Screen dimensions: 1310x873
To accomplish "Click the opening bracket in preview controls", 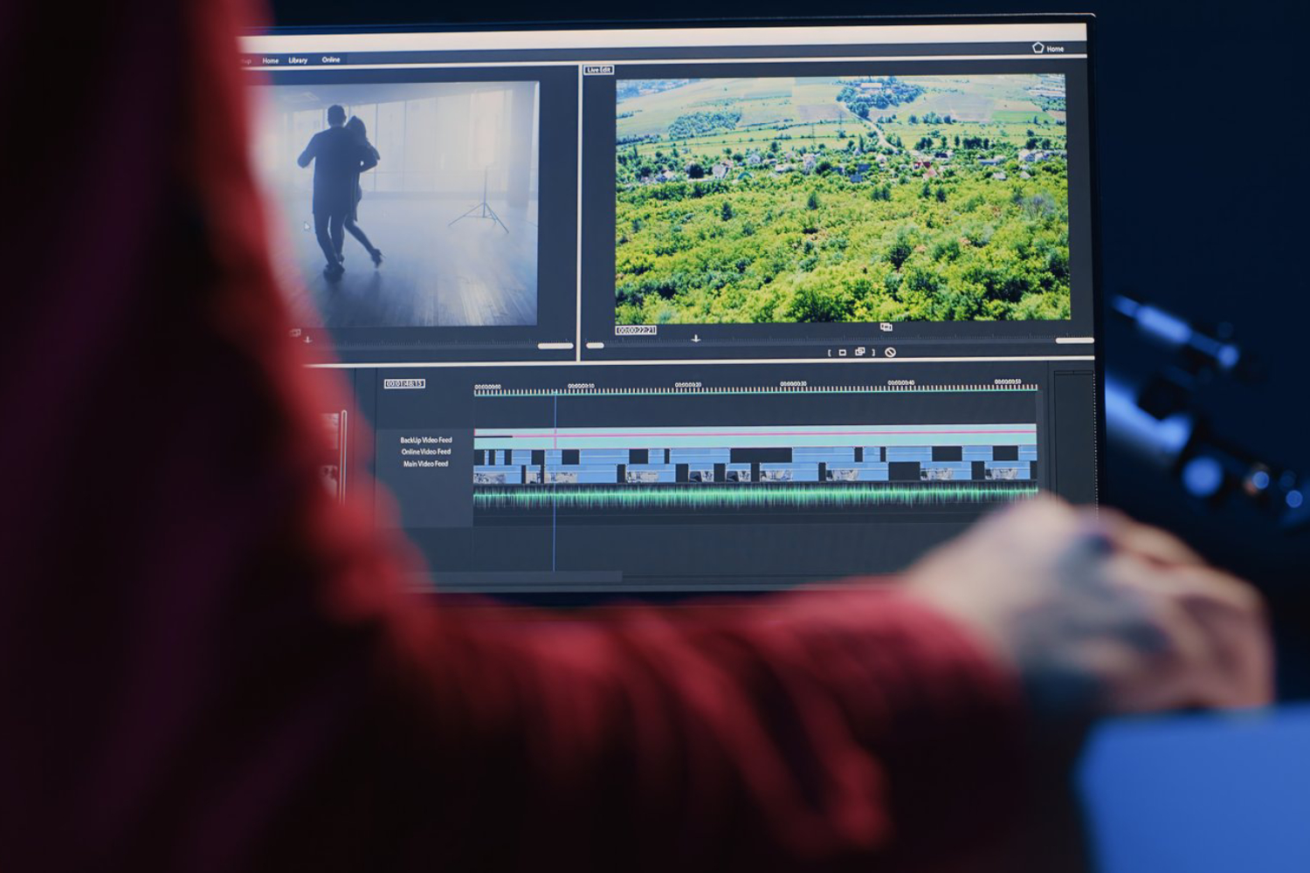I will [x=829, y=353].
